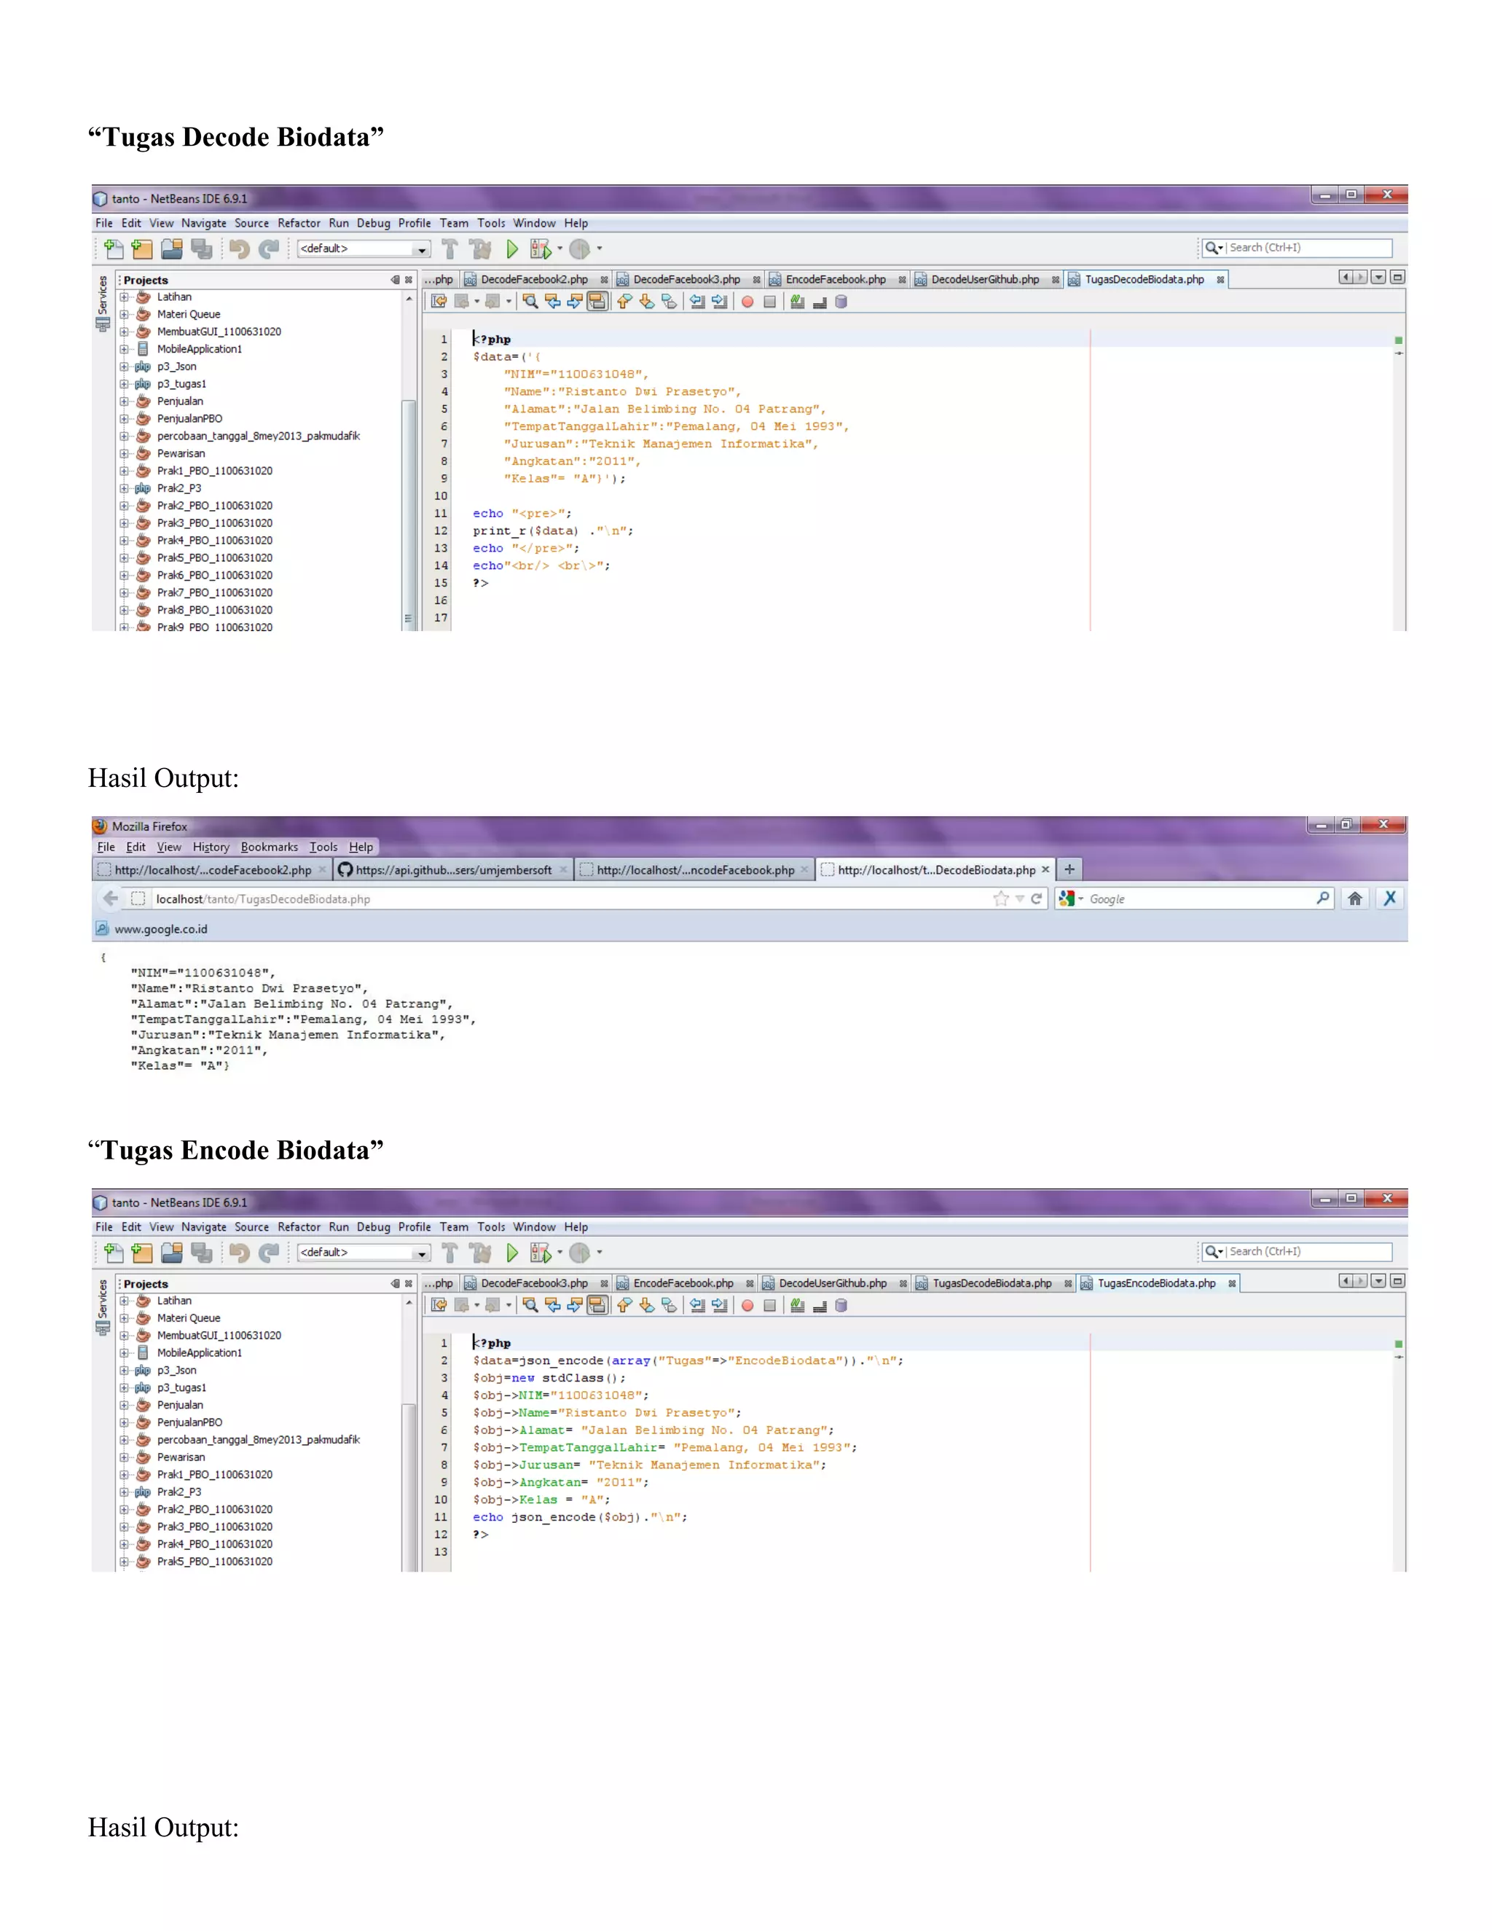The height and width of the screenshot is (1931, 1492).
Task: Toggle bookmark star in Firefox address bar
Action: [1000, 898]
